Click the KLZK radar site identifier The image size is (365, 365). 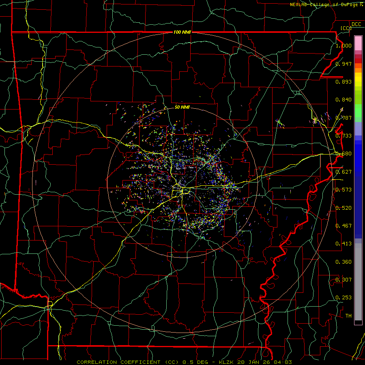[x=226, y=362]
